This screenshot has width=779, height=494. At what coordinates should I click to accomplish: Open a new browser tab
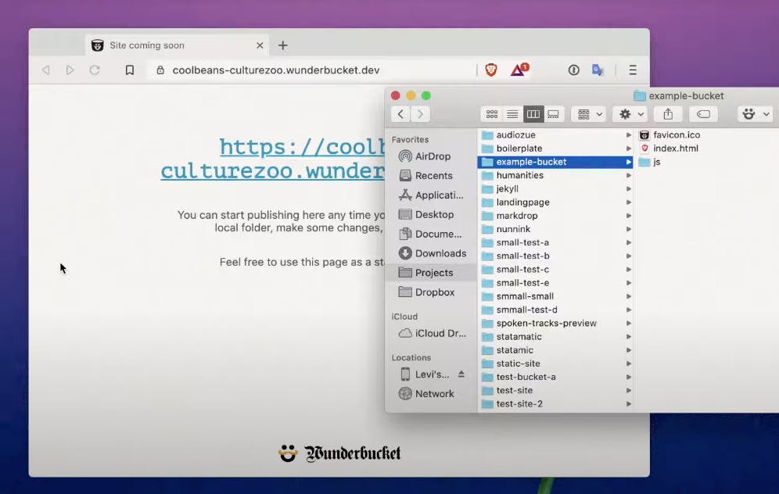[x=282, y=45]
